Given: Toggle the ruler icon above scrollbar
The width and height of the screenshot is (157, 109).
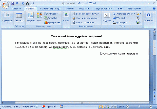Looking at the screenshot, I should (154, 32).
